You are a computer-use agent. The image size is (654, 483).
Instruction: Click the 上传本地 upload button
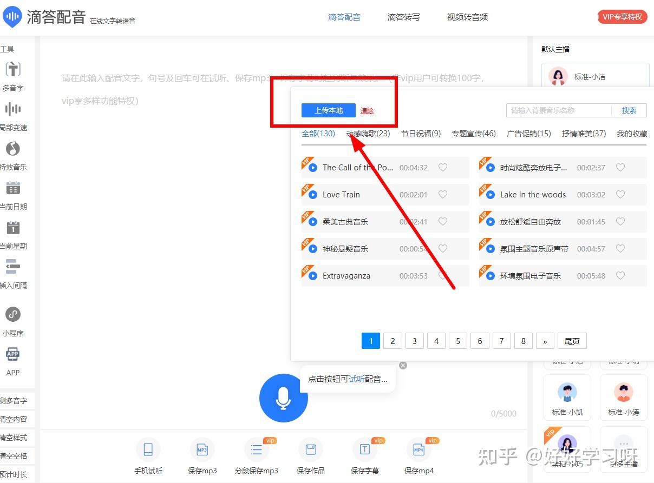pos(329,110)
